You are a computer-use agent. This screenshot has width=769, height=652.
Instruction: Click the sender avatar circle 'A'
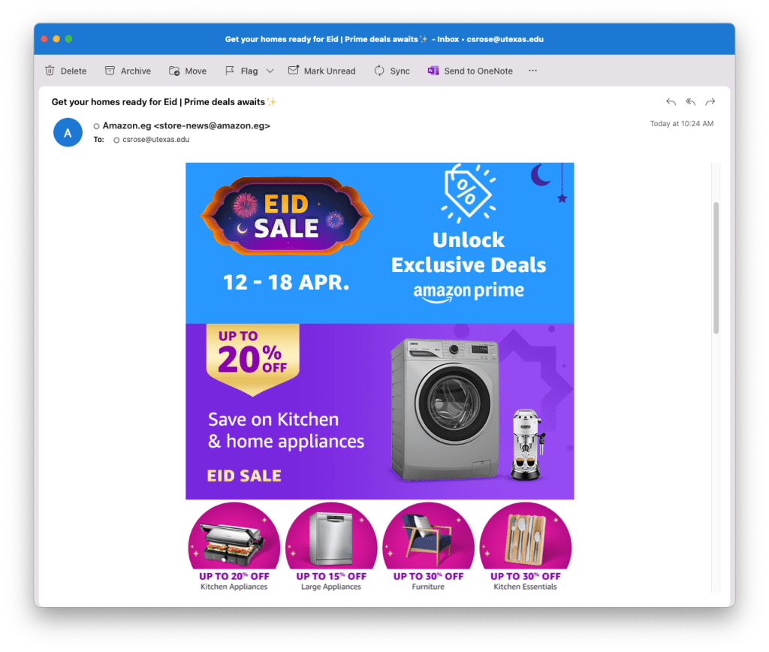pyautogui.click(x=68, y=133)
